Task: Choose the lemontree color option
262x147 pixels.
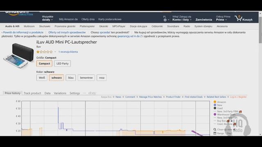Action: [x=86, y=78]
